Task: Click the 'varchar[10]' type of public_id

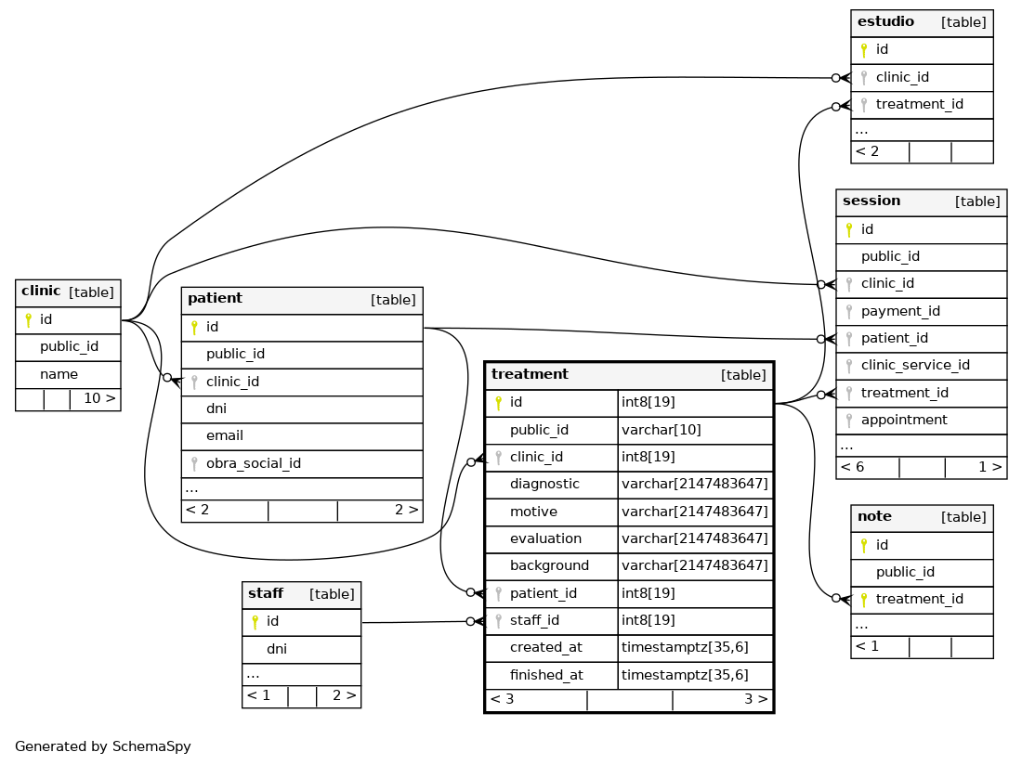Action: click(661, 431)
